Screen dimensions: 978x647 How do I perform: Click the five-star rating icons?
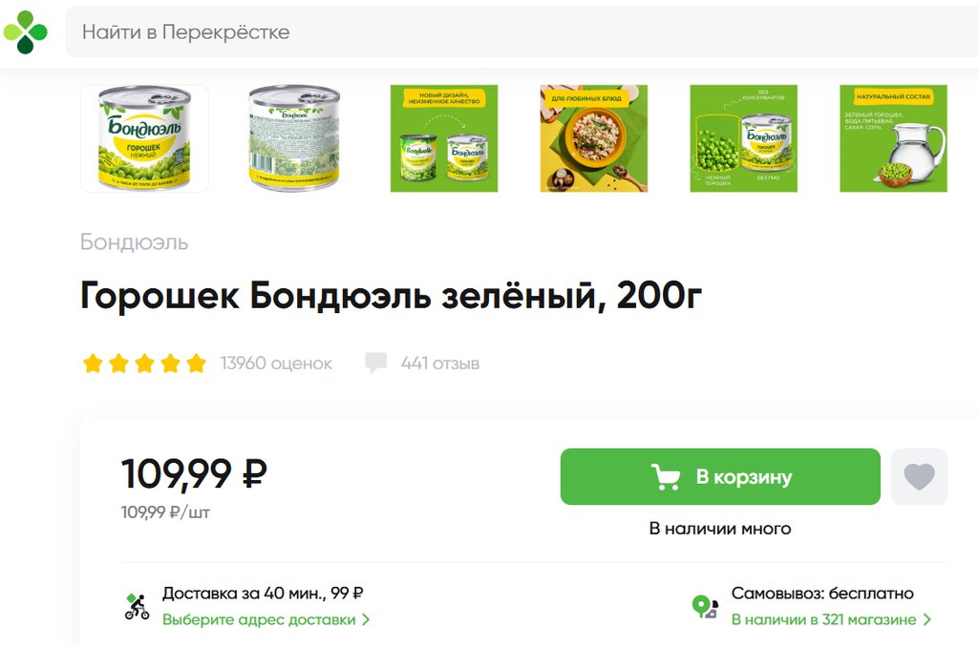click(x=145, y=364)
